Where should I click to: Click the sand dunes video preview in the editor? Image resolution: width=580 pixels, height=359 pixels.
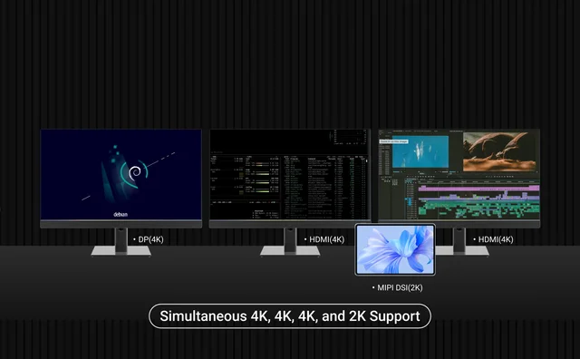(x=499, y=151)
